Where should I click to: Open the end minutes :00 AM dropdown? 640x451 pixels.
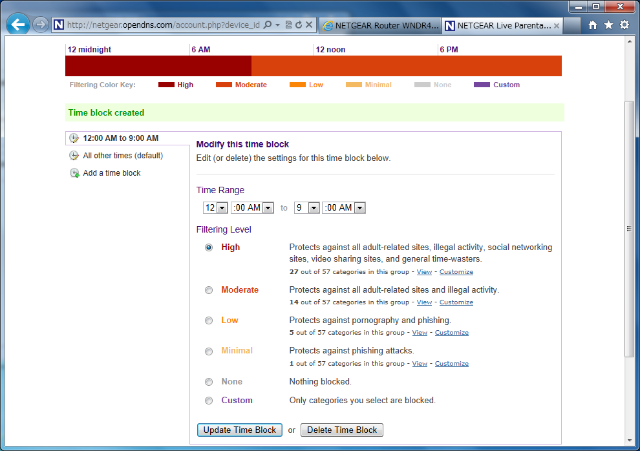[344, 208]
